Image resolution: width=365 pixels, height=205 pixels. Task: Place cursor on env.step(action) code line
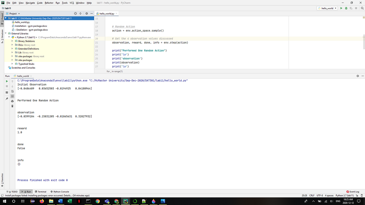tap(150, 42)
